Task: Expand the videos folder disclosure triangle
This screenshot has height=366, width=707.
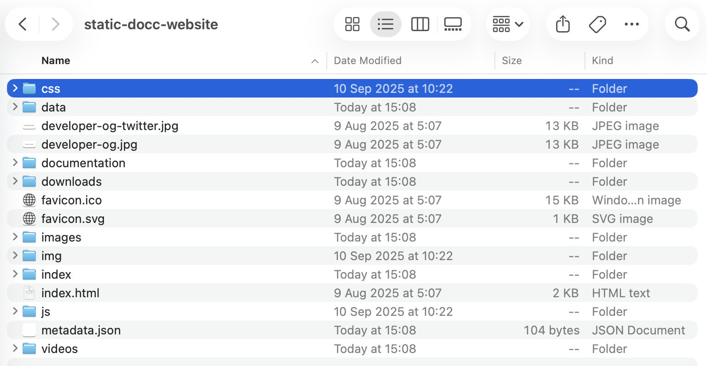Action: (x=14, y=348)
